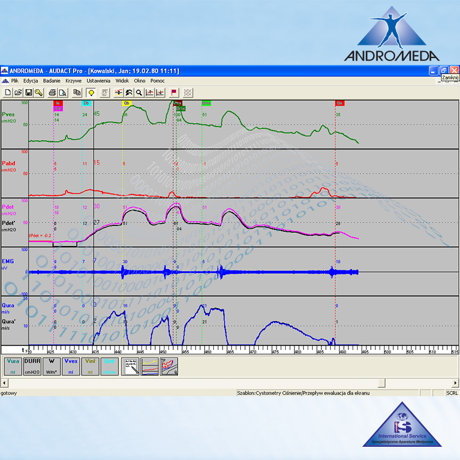The height and width of the screenshot is (460, 460).
Task: Select the curve overlay thumbnail icon
Action: (x=149, y=366)
